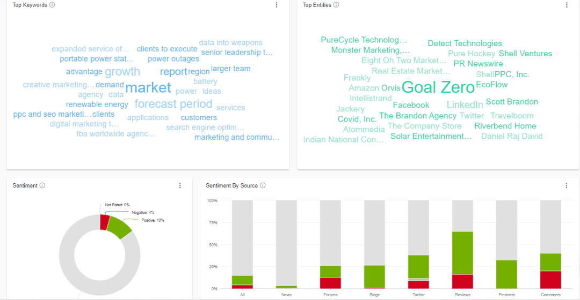Click 'Positive: 10%' donut label
This screenshot has width=580, height=300.
coord(153,220)
